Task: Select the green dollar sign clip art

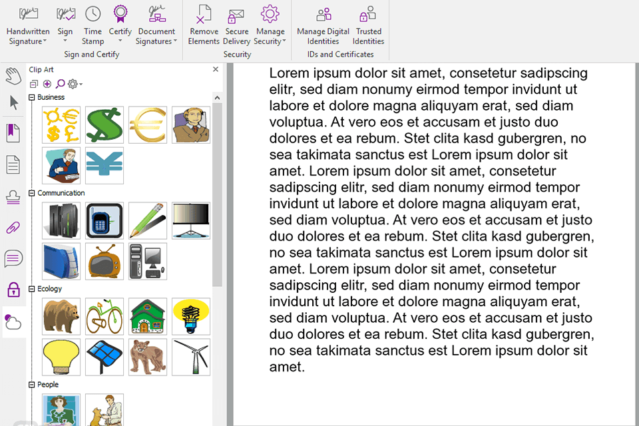Action: pyautogui.click(x=105, y=125)
